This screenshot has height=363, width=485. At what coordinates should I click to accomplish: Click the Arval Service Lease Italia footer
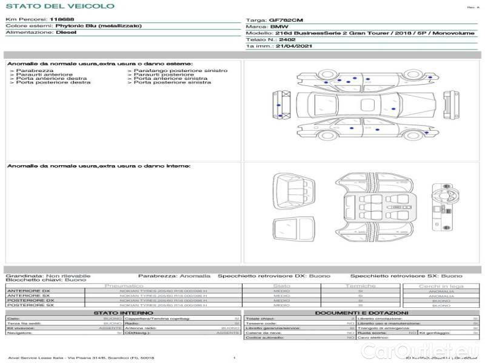(81, 358)
